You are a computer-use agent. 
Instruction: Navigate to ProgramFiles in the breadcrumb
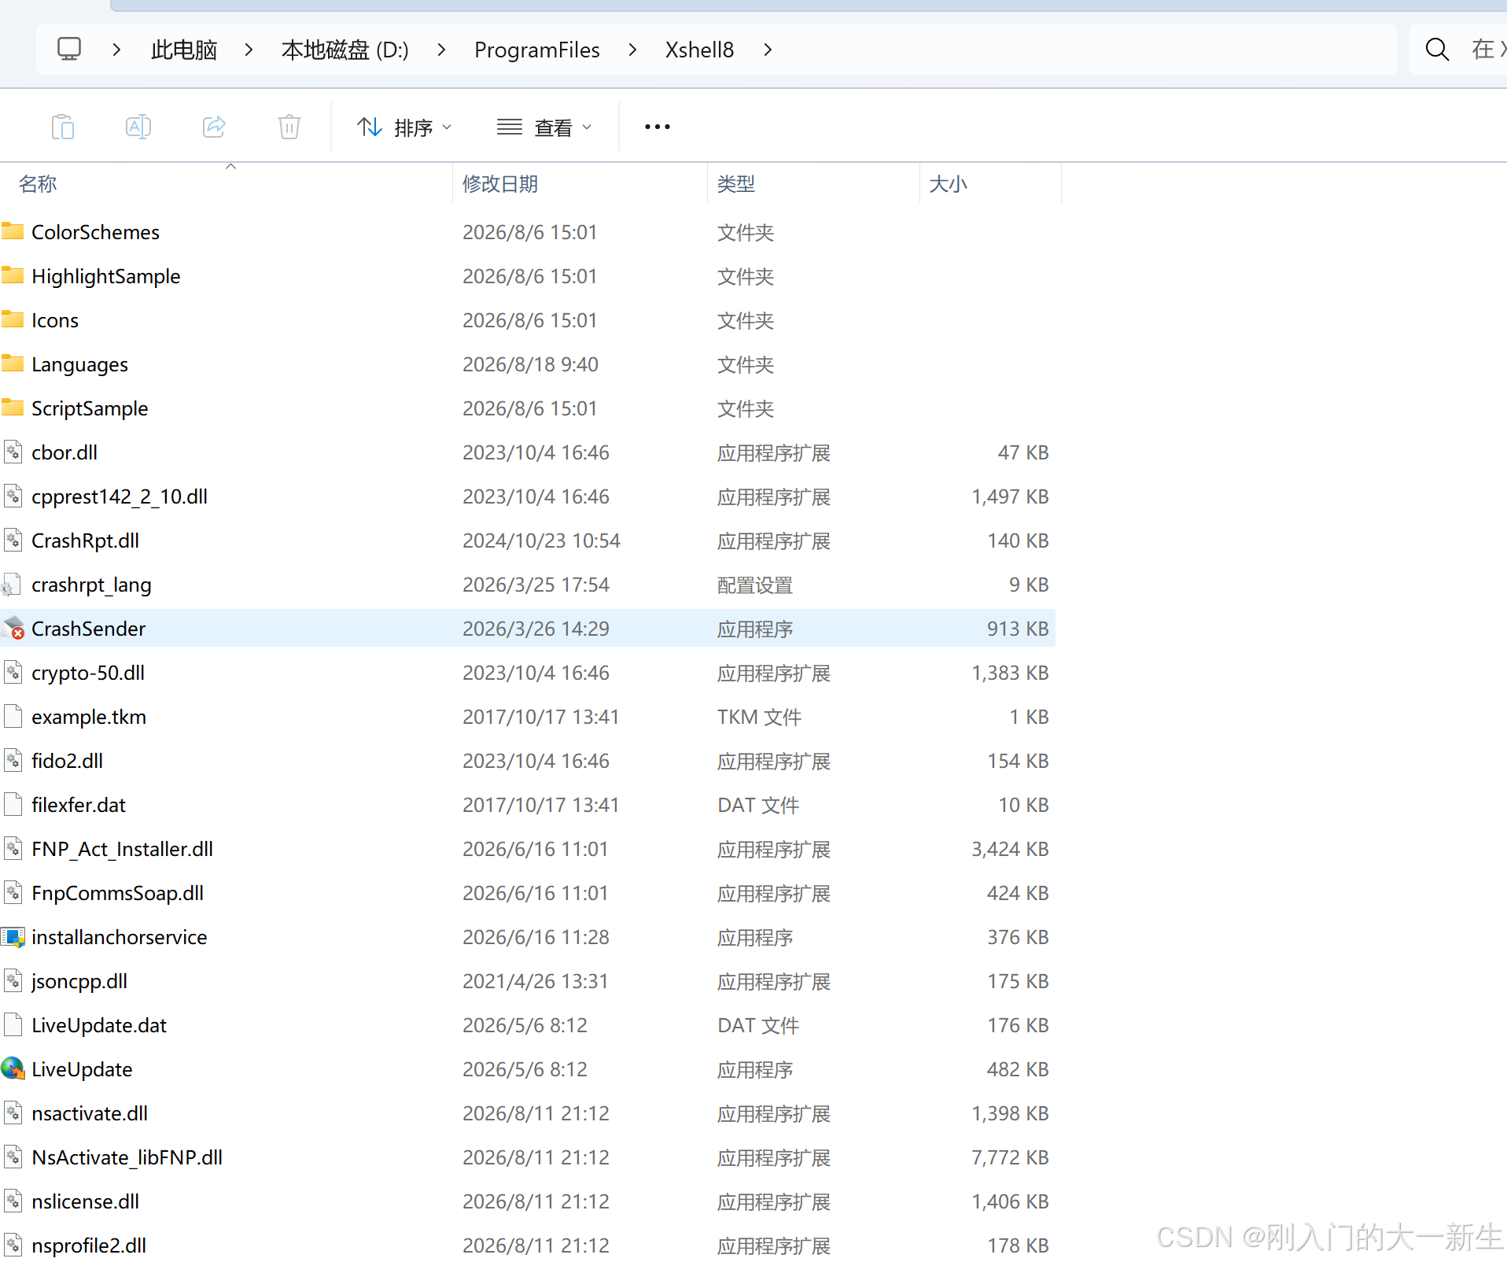tap(537, 50)
